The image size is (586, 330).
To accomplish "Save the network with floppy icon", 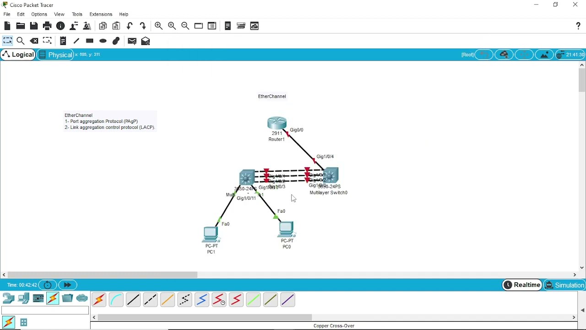I will point(34,26).
